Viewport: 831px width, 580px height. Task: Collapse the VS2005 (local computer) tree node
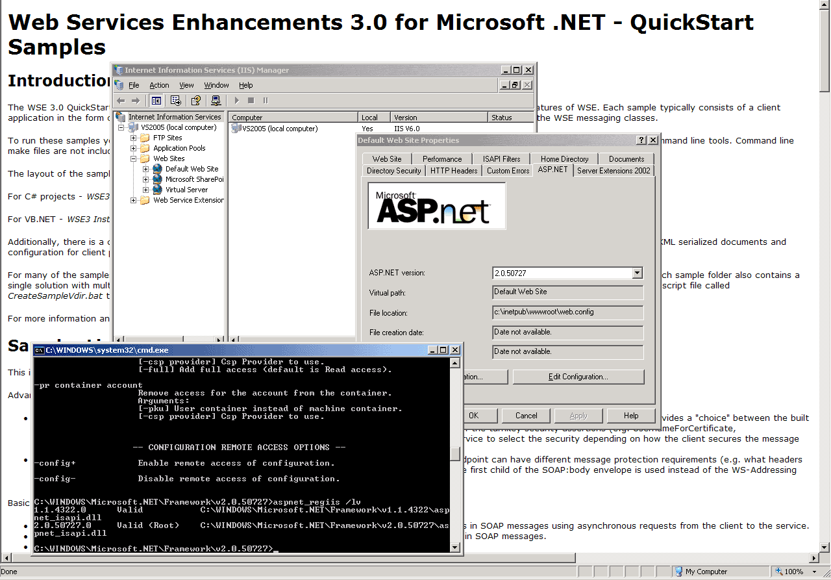pyautogui.click(x=121, y=127)
